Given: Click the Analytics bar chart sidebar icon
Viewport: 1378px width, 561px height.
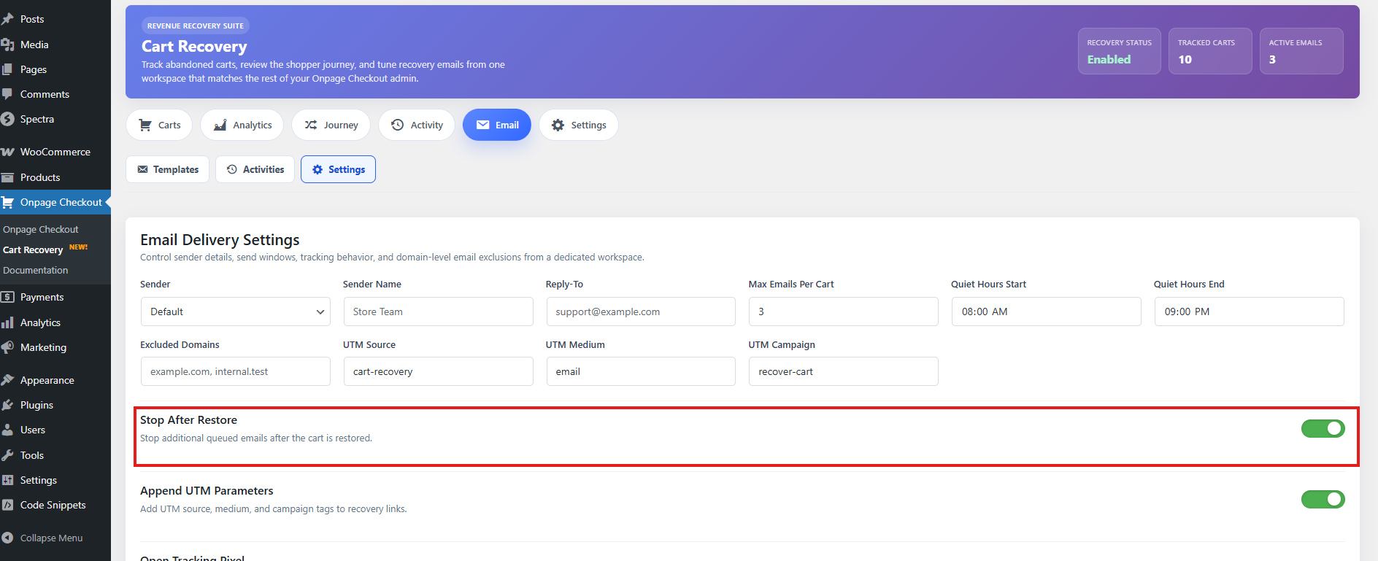Looking at the screenshot, I should click(7, 322).
